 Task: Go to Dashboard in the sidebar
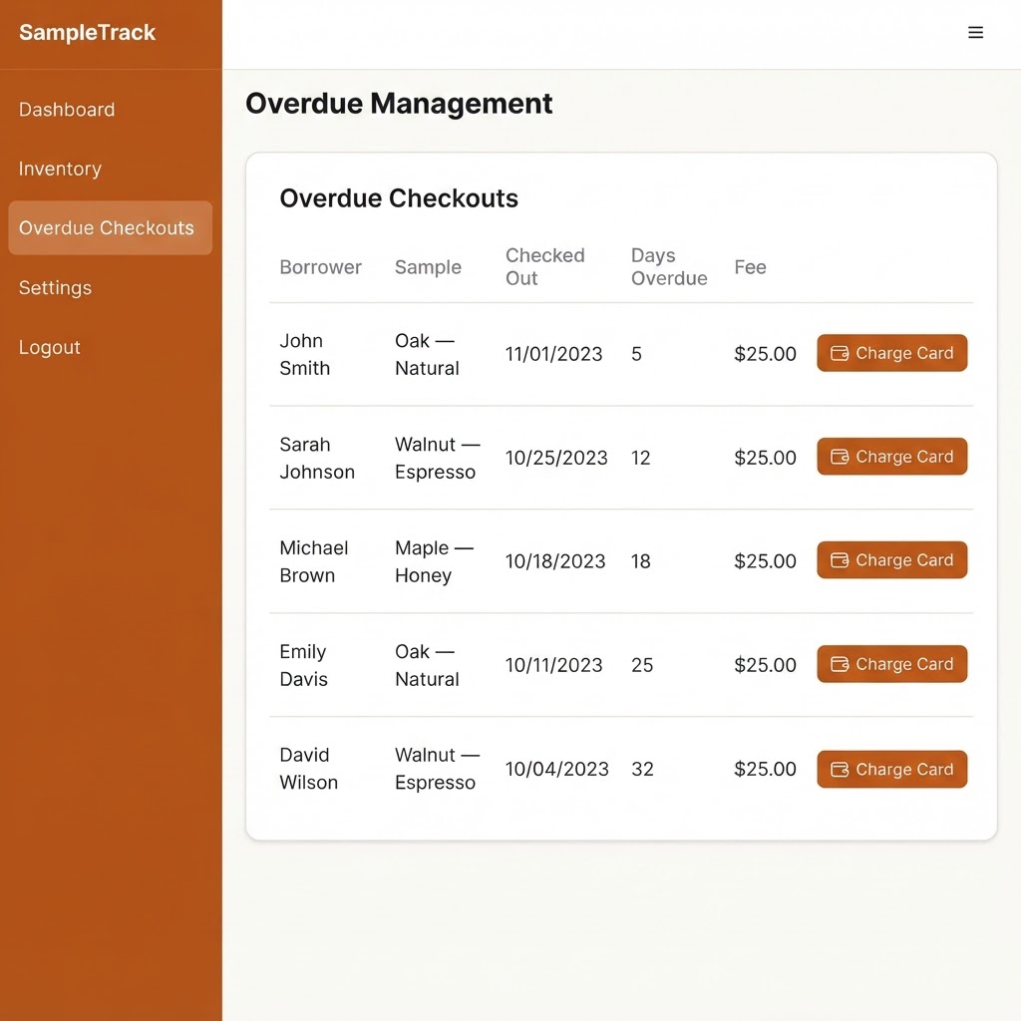tap(67, 110)
